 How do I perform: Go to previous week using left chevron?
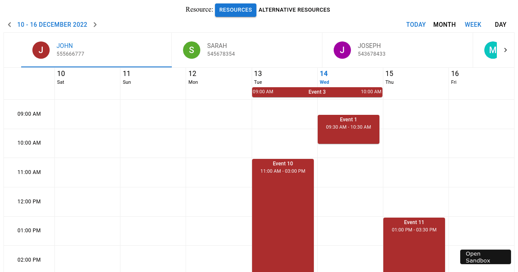(9, 25)
